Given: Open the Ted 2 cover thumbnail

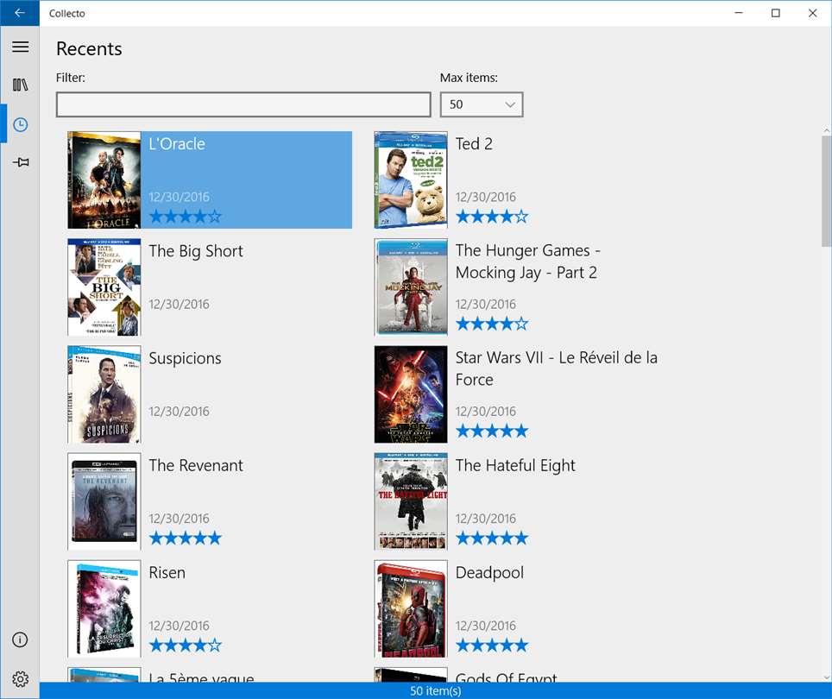Looking at the screenshot, I should (x=411, y=180).
